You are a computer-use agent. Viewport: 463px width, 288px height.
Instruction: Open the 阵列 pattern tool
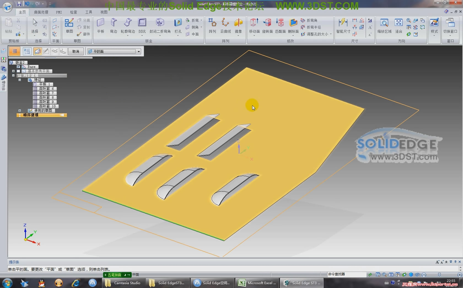212,26
